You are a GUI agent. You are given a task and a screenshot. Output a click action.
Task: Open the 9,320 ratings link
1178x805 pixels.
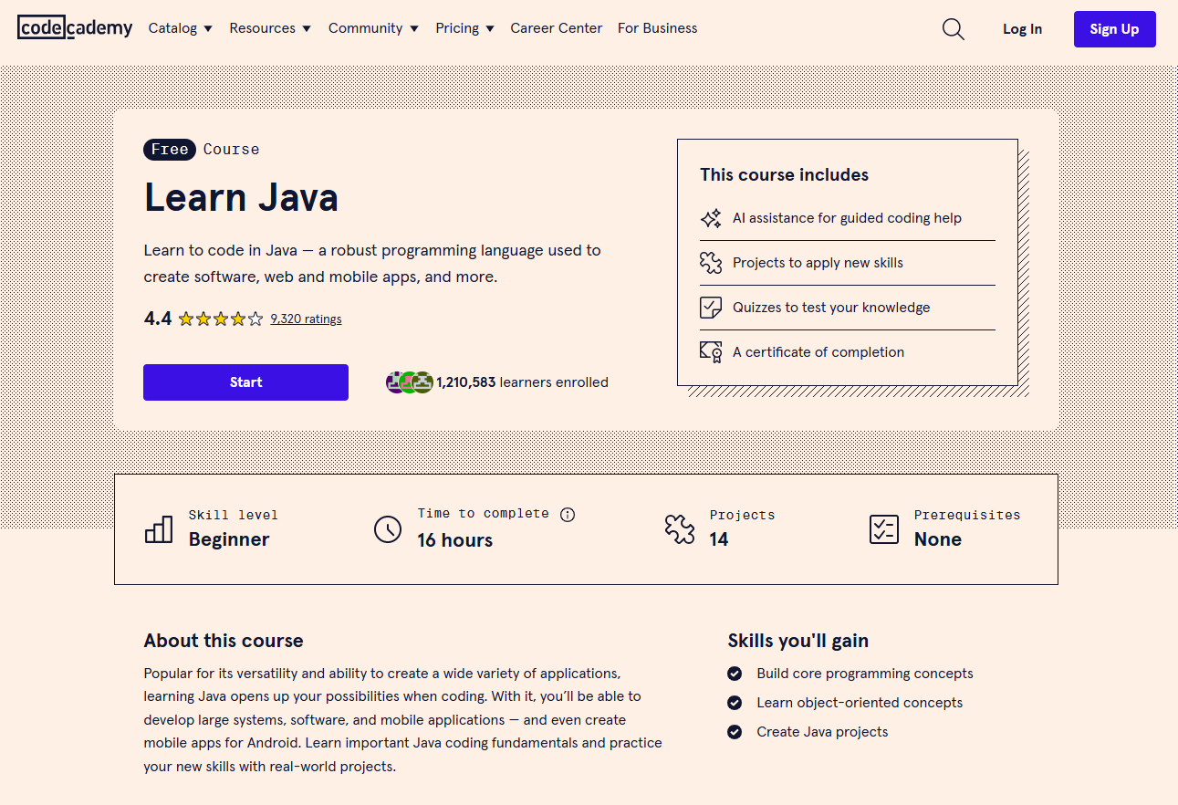click(x=307, y=319)
